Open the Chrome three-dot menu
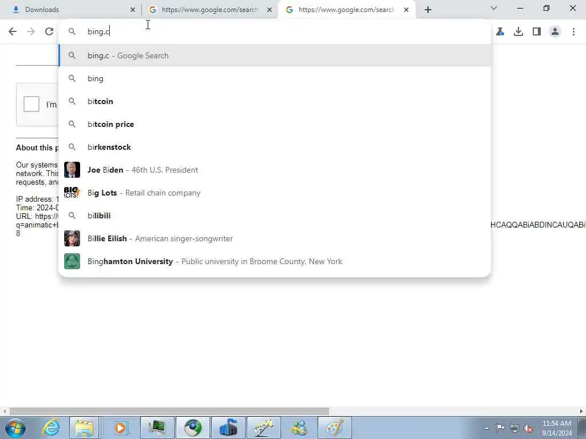Viewport: 586px width, 439px height. click(573, 32)
